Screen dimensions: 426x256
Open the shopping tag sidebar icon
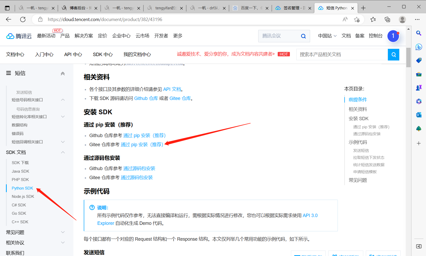418,60
